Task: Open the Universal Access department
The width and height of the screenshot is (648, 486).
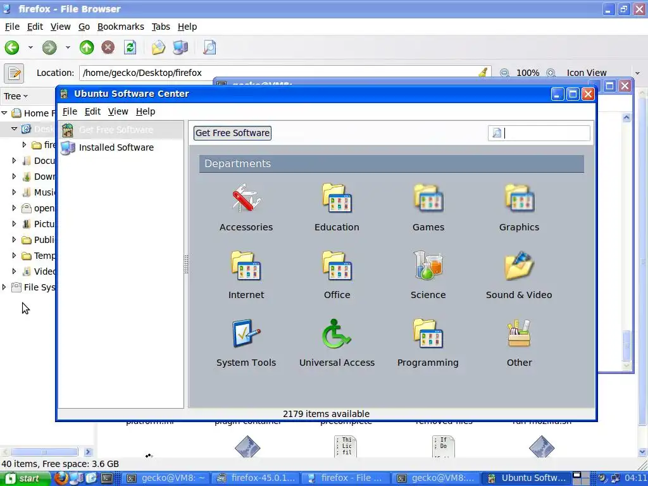Action: pos(337,343)
